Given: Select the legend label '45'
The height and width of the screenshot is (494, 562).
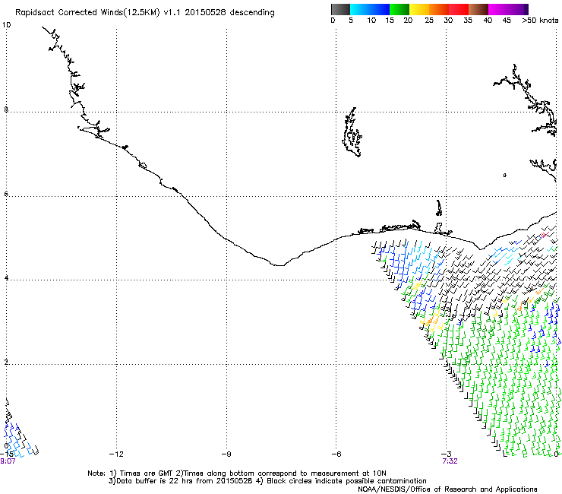Looking at the screenshot, I should coord(507,21).
